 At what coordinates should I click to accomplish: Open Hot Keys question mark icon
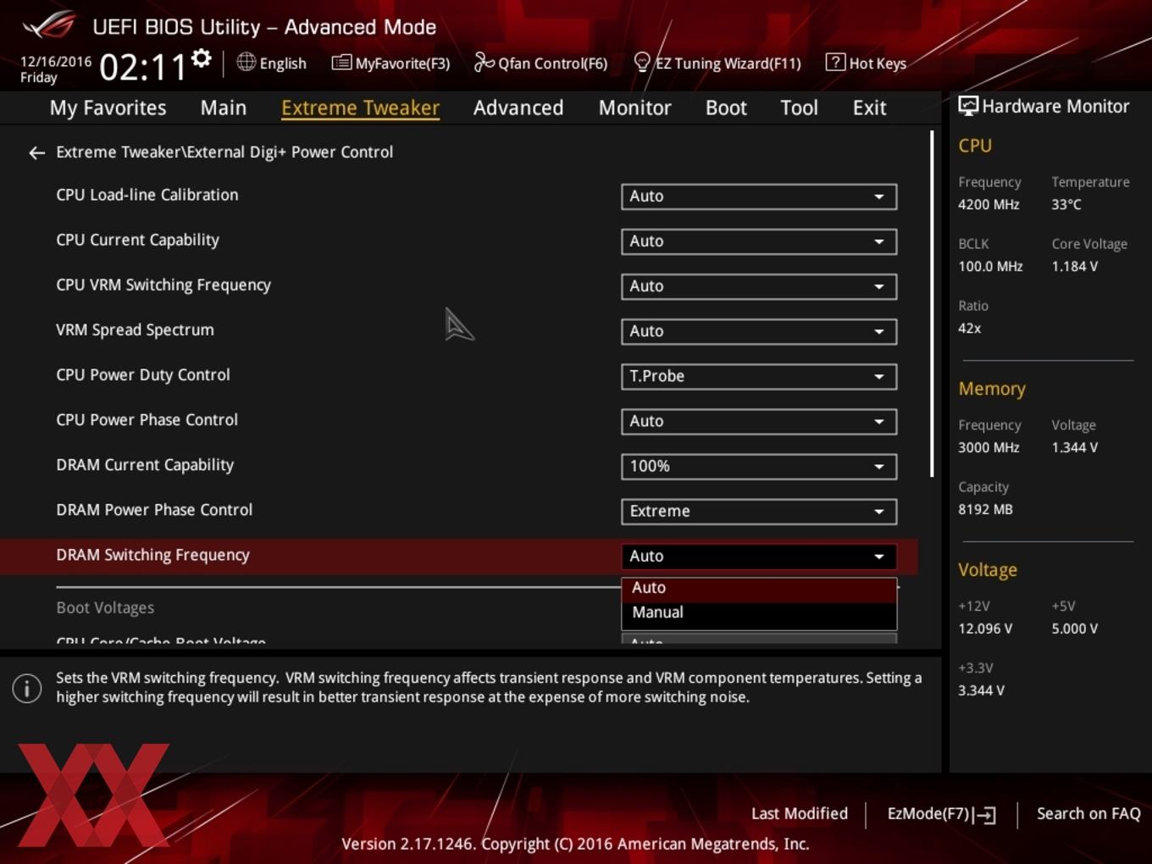(x=835, y=62)
